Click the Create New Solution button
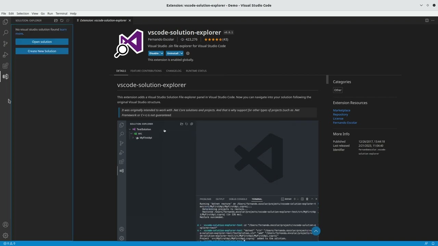Viewport: 438px width, 246px height. [x=42, y=51]
